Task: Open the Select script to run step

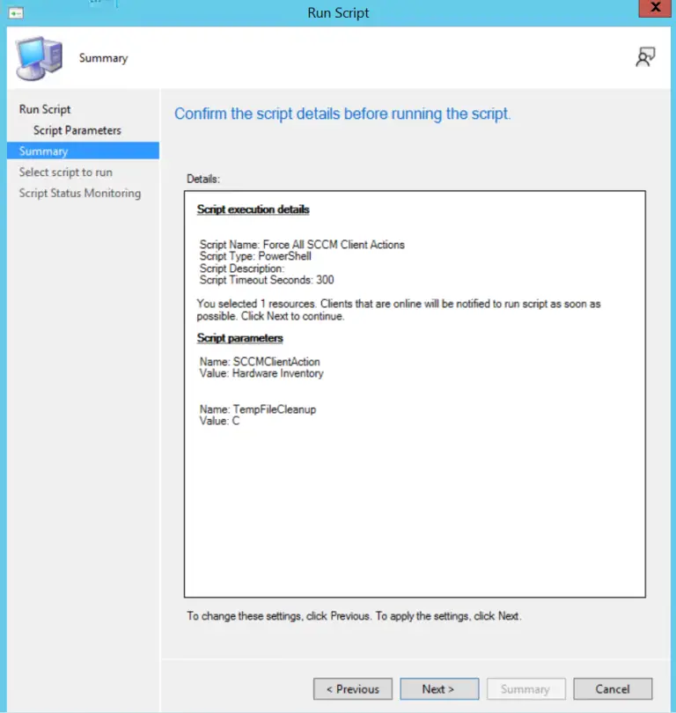Action: [x=66, y=173]
